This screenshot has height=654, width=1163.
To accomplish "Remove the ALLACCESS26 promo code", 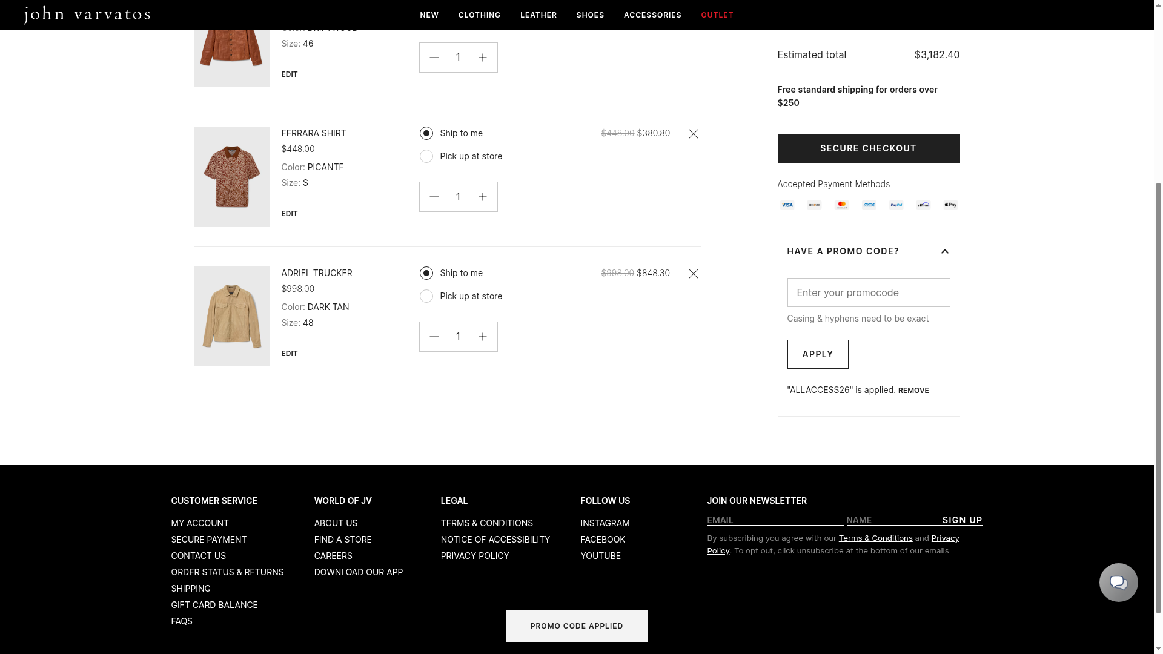I will point(913,391).
